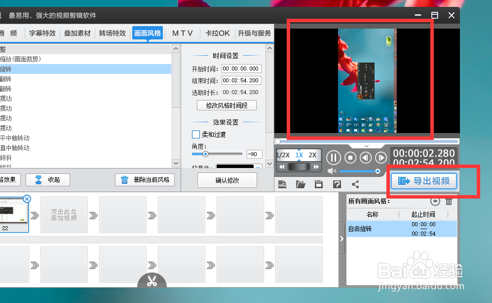Click the 开始时间 input field
This screenshot has width=492, height=303.
pos(241,68)
